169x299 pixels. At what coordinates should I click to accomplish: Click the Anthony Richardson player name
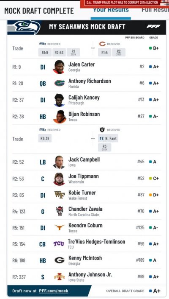click(x=90, y=81)
